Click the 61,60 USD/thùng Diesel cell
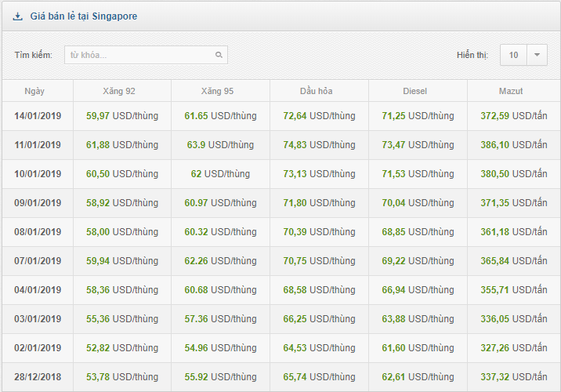This screenshot has width=561, height=392. click(x=418, y=348)
